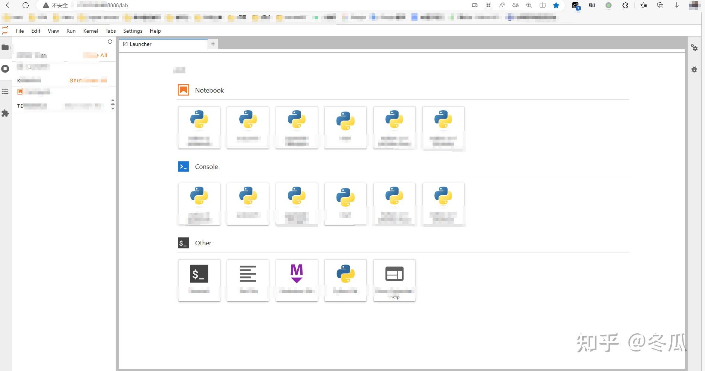
Task: Open the Table of Contents sidebar
Action: pyautogui.click(x=5, y=91)
